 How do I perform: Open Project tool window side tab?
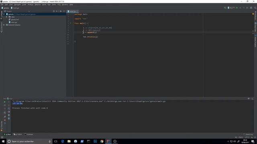tap(2, 15)
